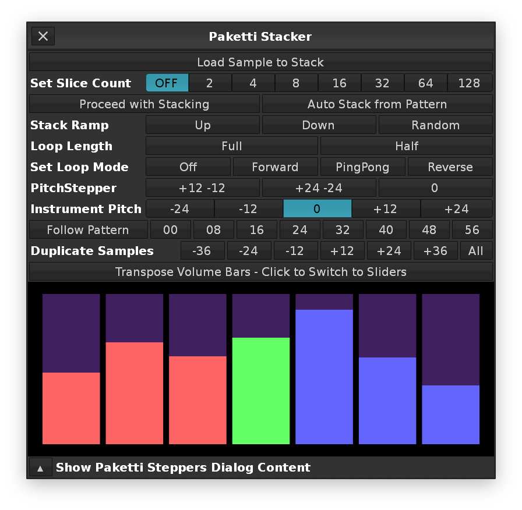Click the All duplicate samples button
The width and height of the screenshot is (522, 510).
coord(476,251)
